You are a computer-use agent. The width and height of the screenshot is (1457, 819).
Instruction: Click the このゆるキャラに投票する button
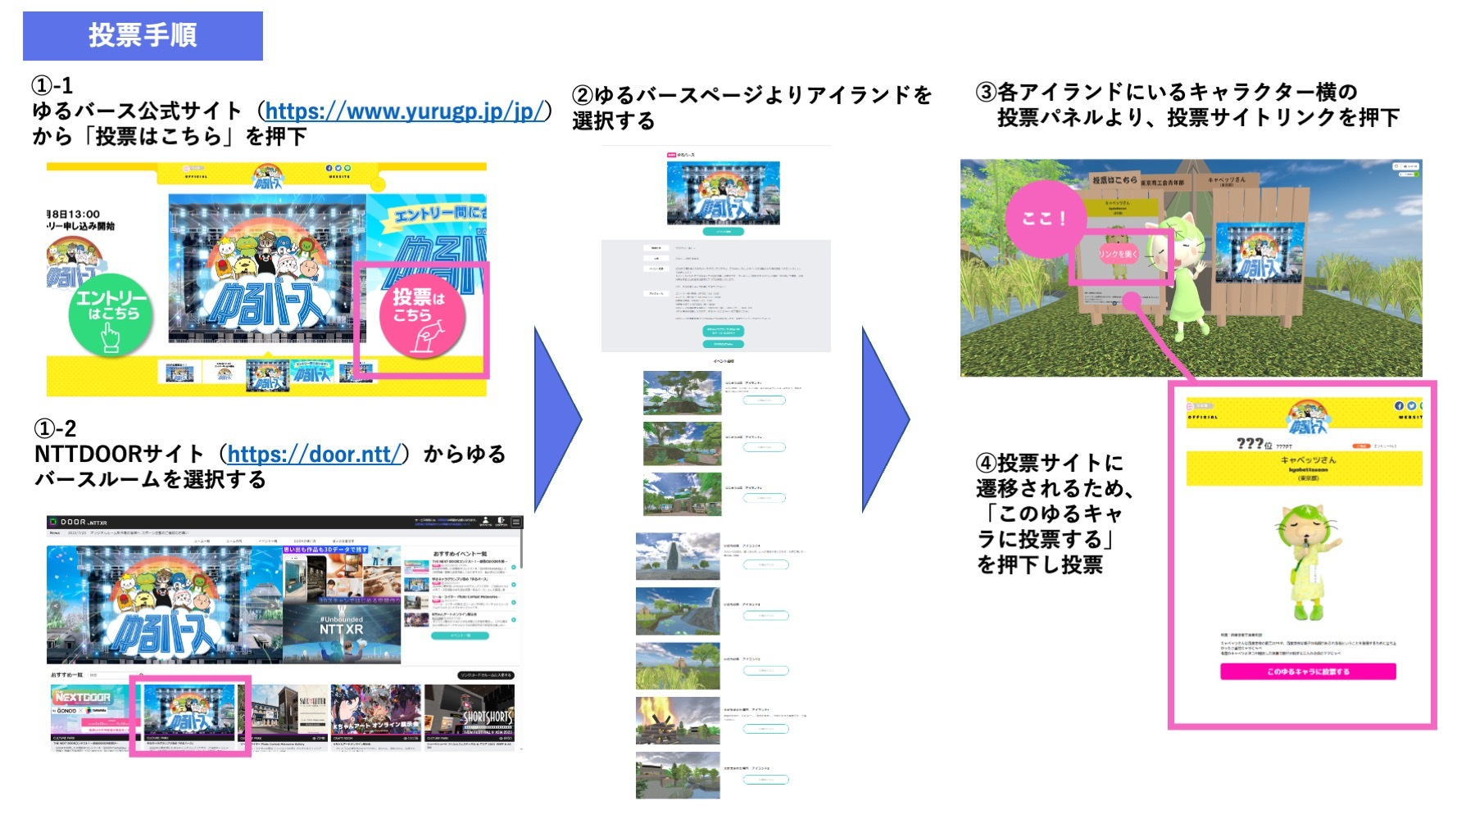[x=1308, y=672]
